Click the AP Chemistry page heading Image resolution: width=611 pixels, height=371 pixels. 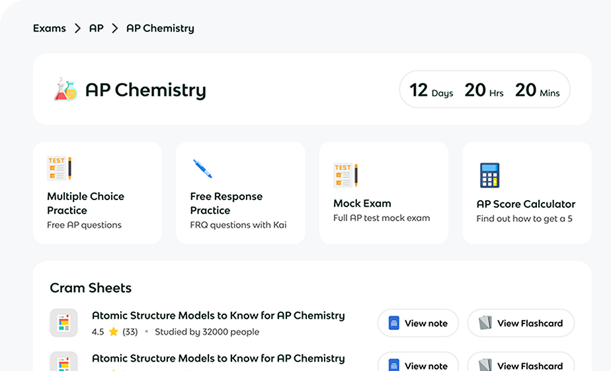point(145,90)
